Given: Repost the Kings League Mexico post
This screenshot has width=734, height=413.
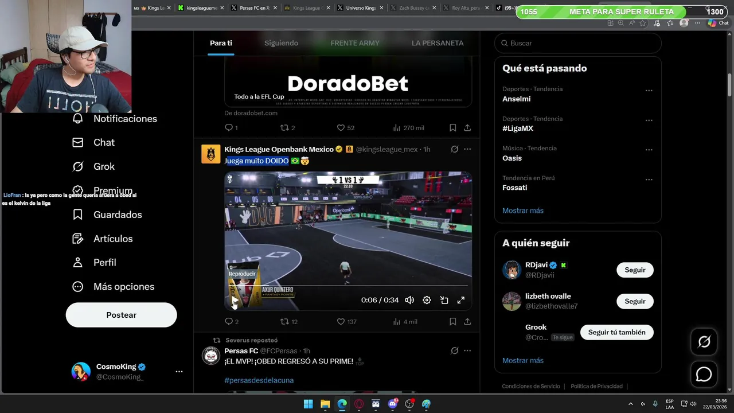Looking at the screenshot, I should click(288, 322).
